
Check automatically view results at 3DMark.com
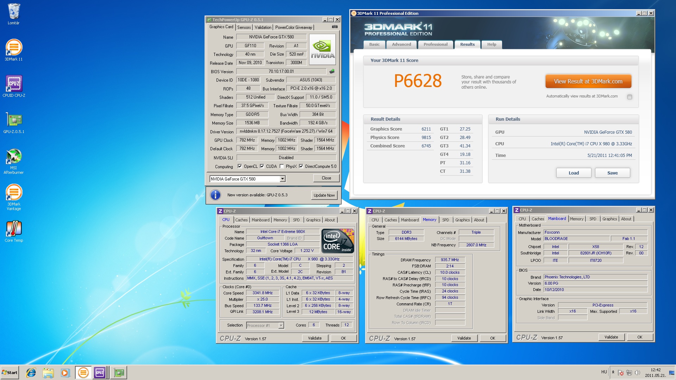click(x=630, y=97)
